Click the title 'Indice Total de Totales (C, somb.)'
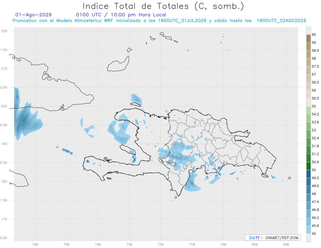The width and height of the screenshot is (321, 248). coord(163,6)
